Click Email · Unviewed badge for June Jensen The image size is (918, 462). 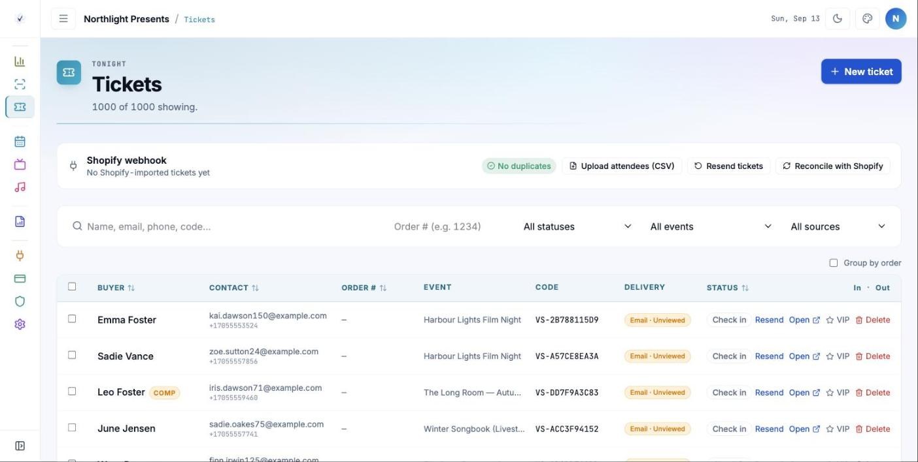657,429
